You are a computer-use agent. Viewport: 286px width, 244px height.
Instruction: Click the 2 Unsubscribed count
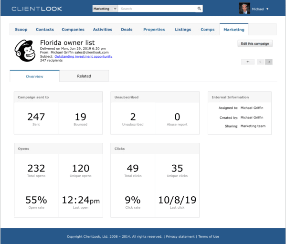pos(133,117)
